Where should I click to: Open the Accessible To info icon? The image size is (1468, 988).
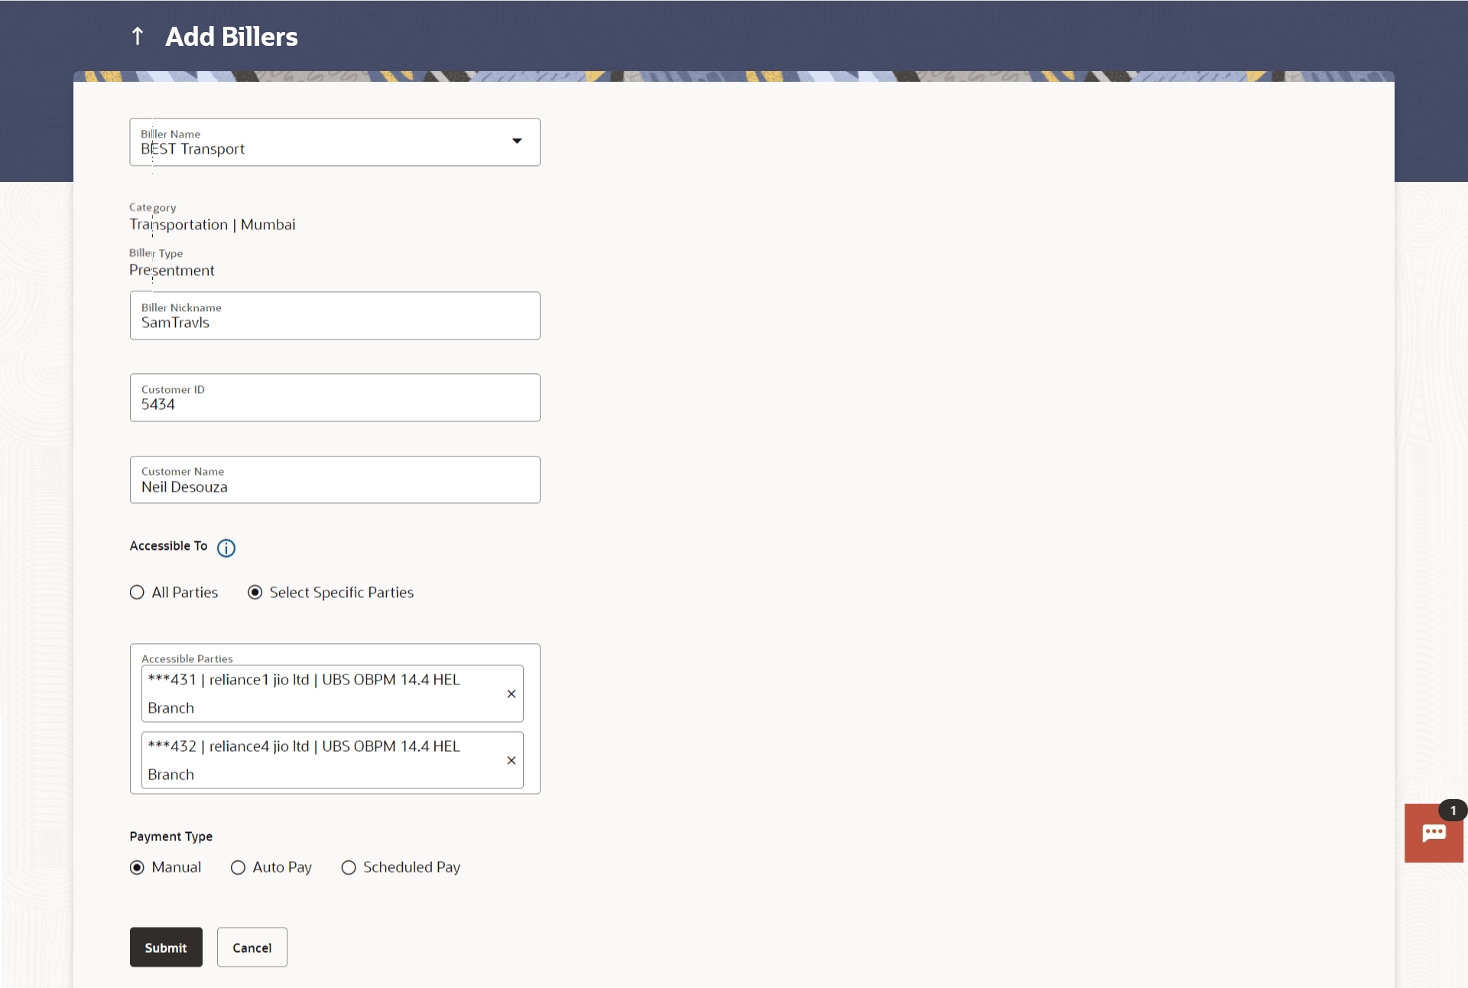pyautogui.click(x=226, y=548)
